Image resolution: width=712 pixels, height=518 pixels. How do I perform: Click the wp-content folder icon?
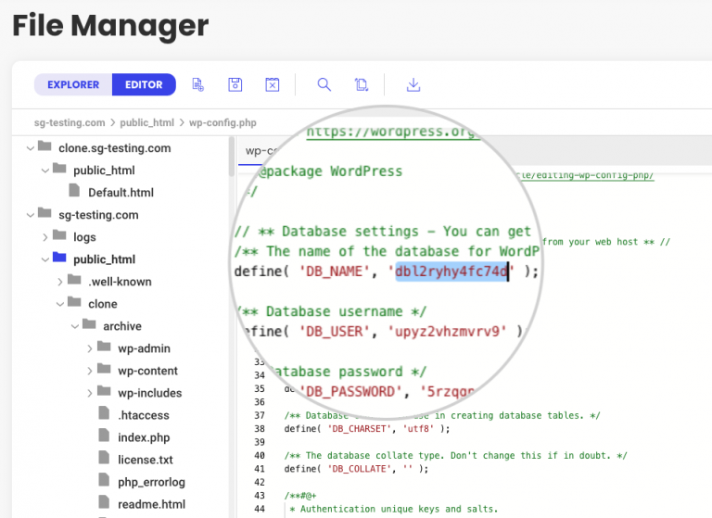point(104,369)
